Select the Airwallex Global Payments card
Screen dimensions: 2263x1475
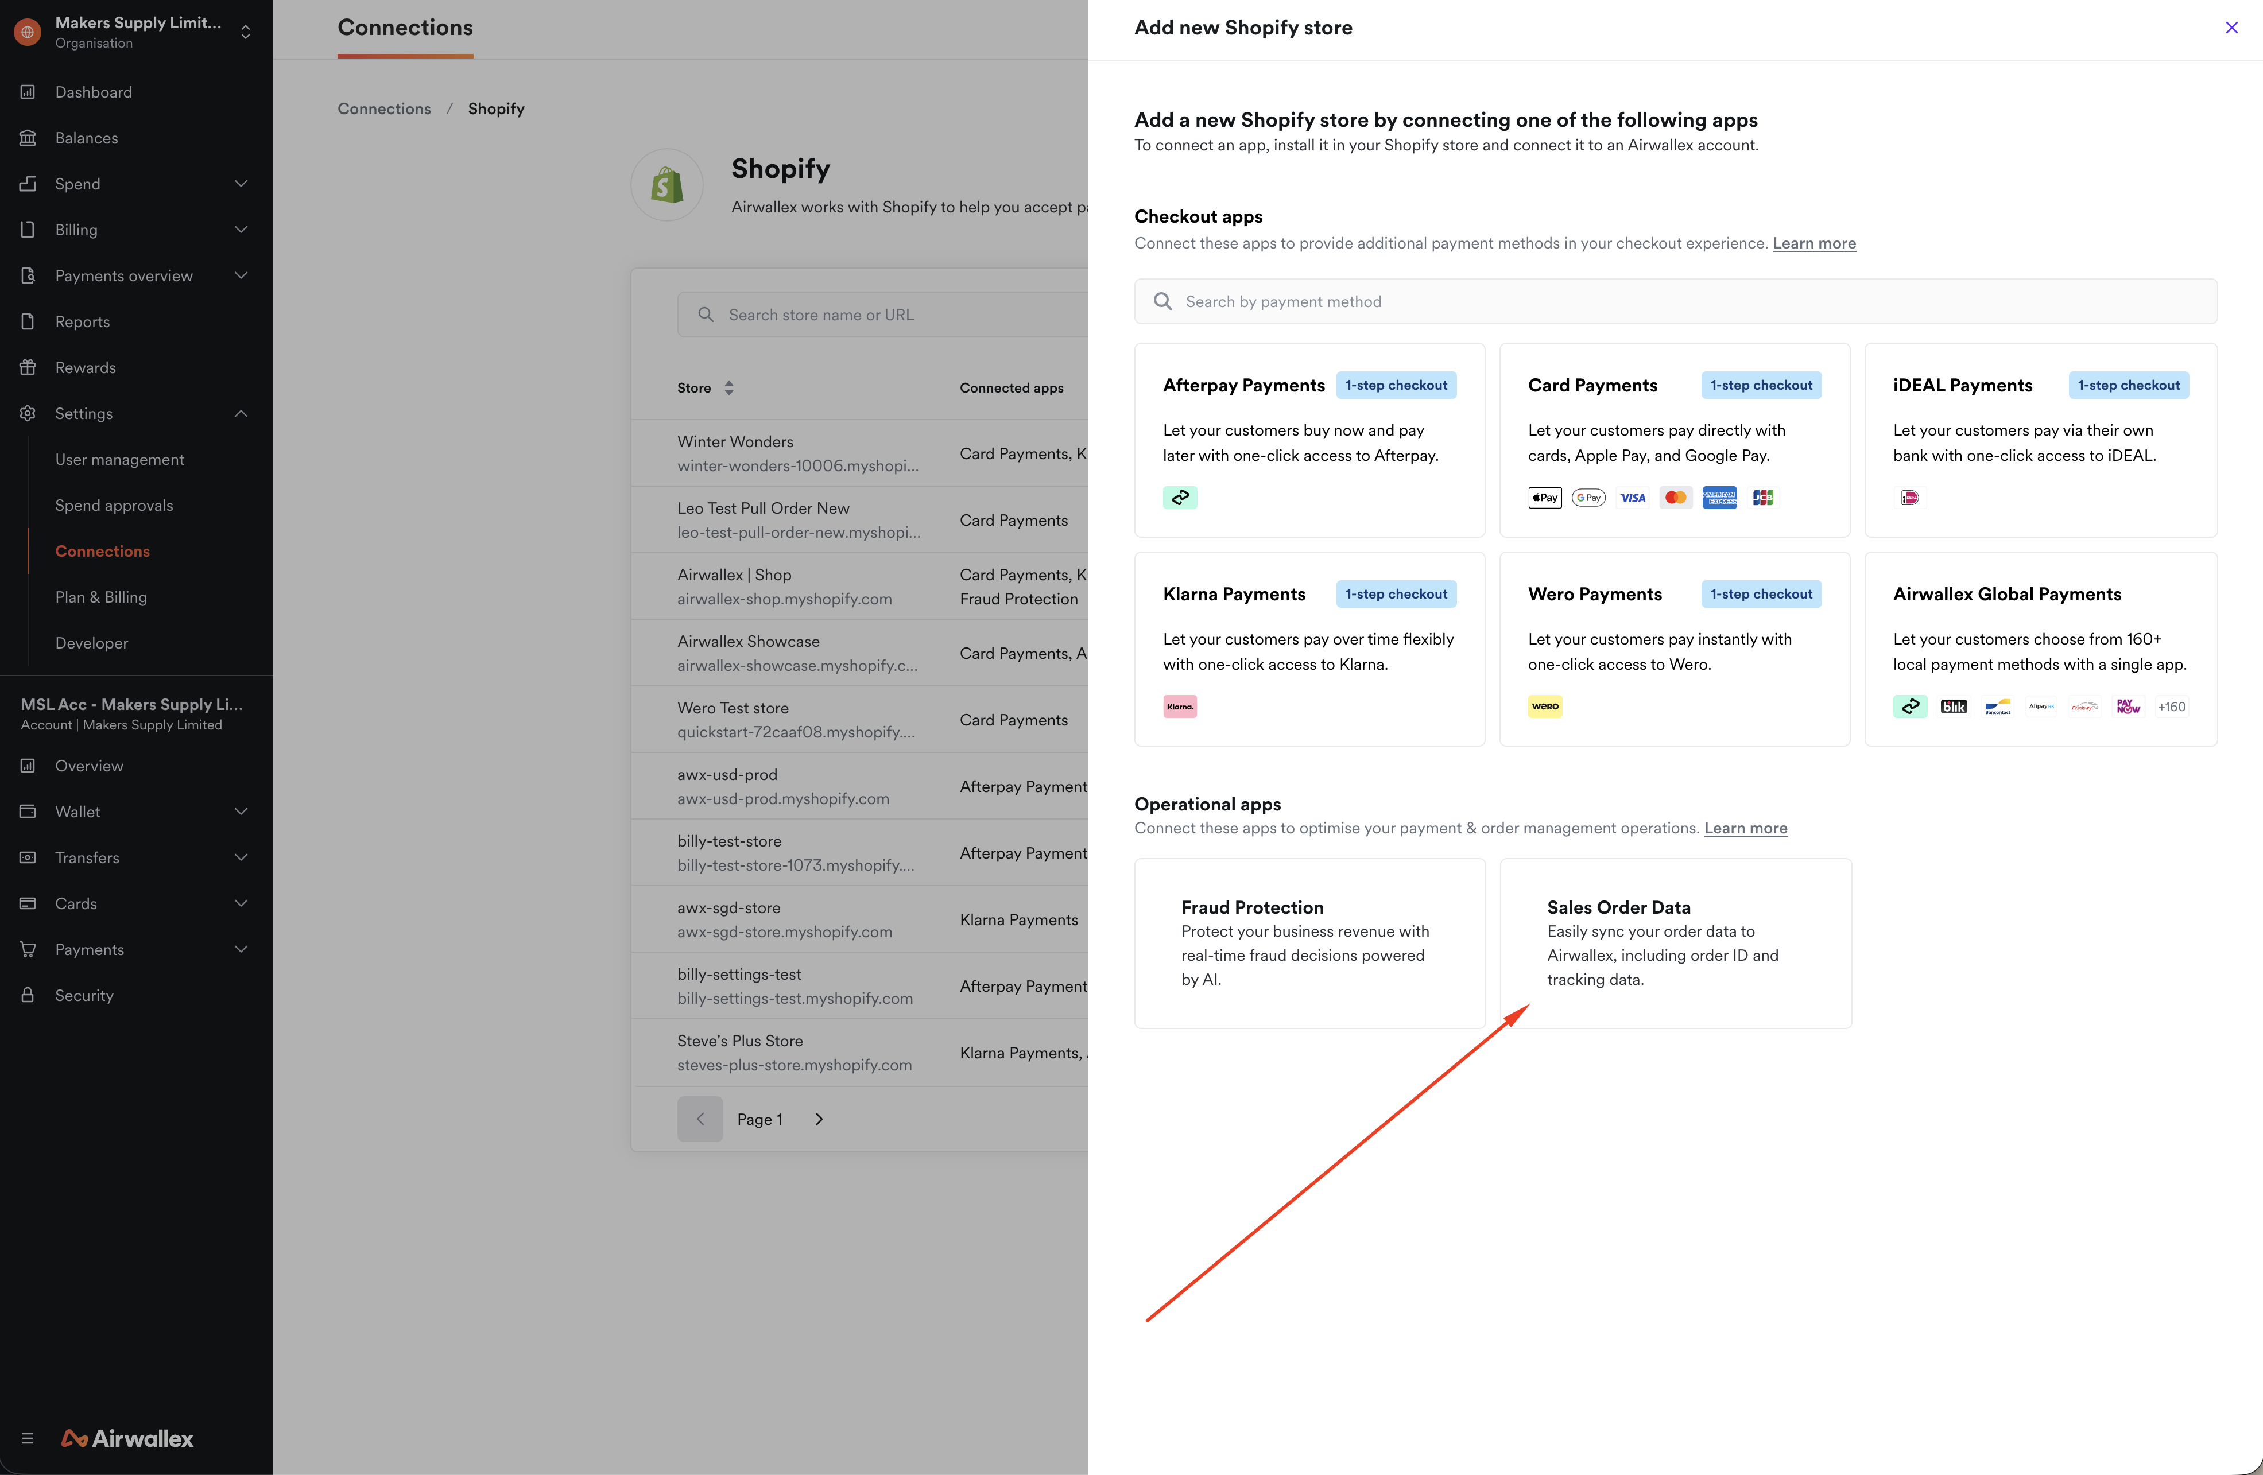[2040, 649]
